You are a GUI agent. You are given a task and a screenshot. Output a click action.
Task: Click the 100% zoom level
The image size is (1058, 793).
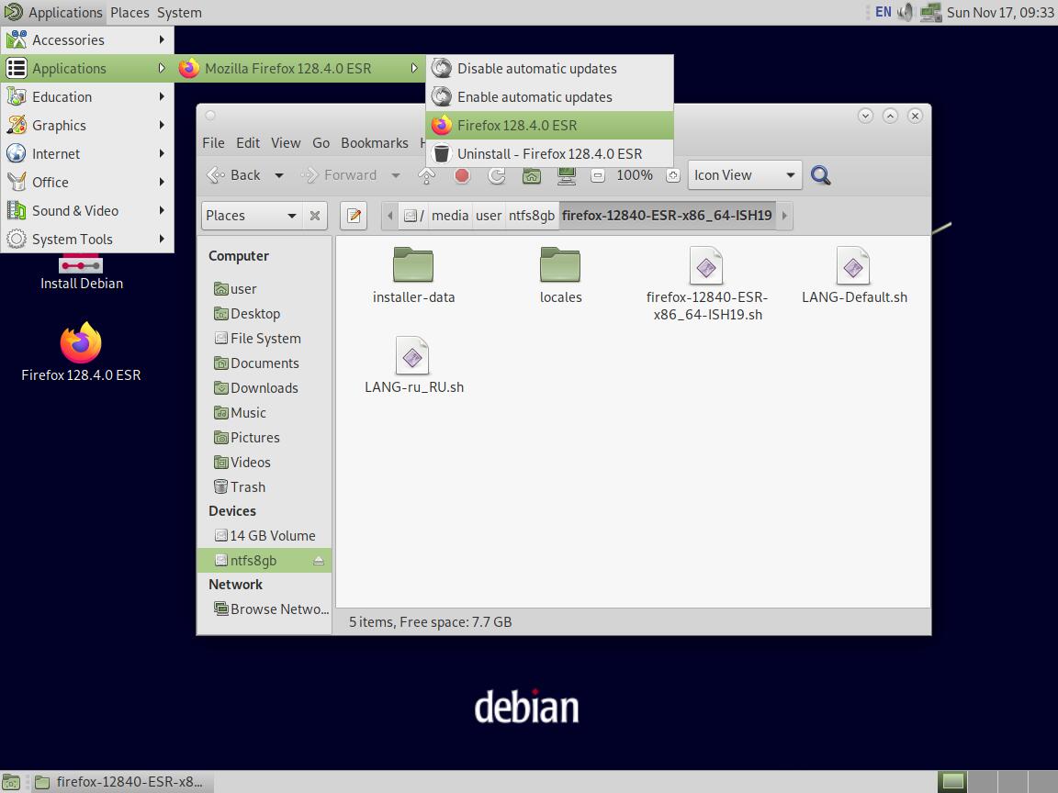[x=635, y=175]
